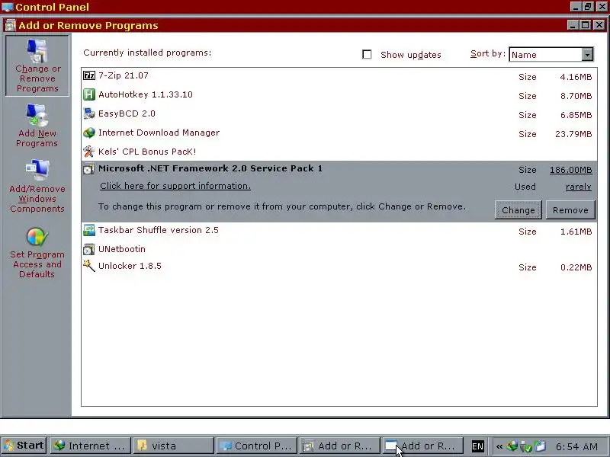
Task: Switch to vista folder taskbar button
Action: [173, 446]
